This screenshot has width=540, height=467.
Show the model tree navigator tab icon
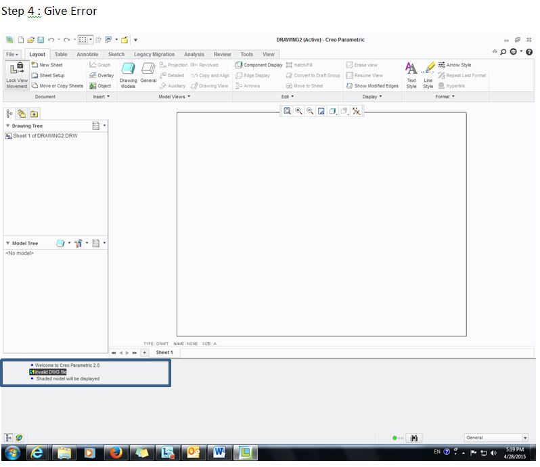click(9, 114)
